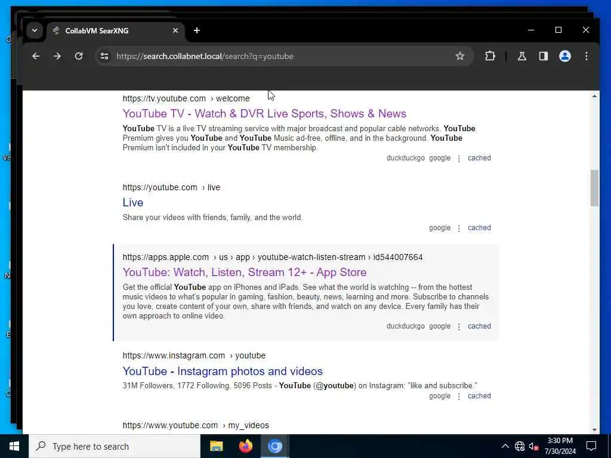Open YouTube Instagram photos and videos result
This screenshot has height=458, width=611.
click(x=223, y=371)
